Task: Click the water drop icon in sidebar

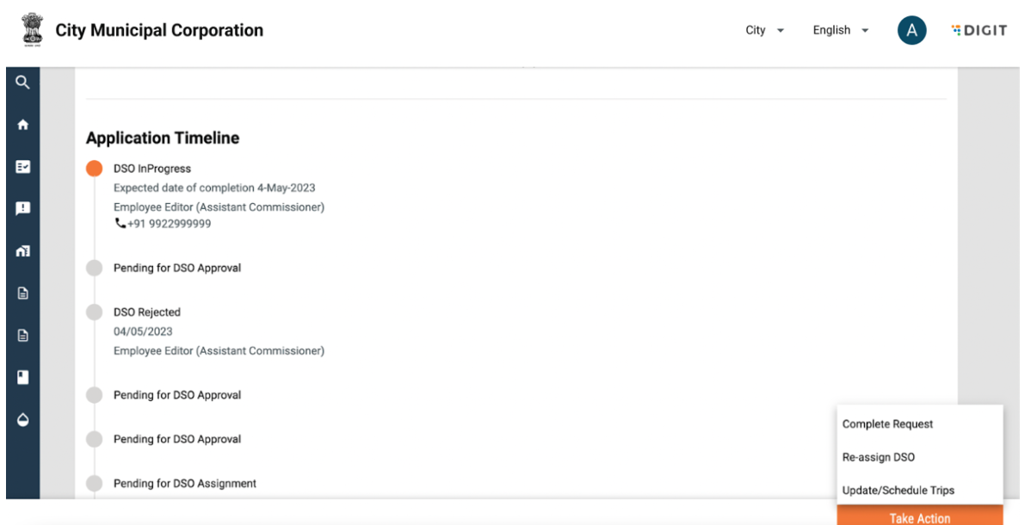Action: pos(22,419)
